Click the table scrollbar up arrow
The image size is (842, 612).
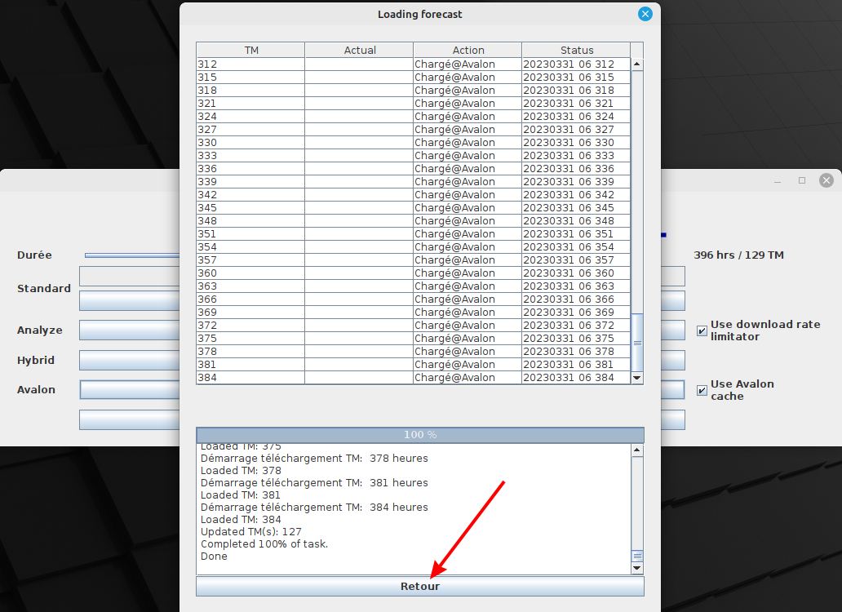(x=637, y=64)
